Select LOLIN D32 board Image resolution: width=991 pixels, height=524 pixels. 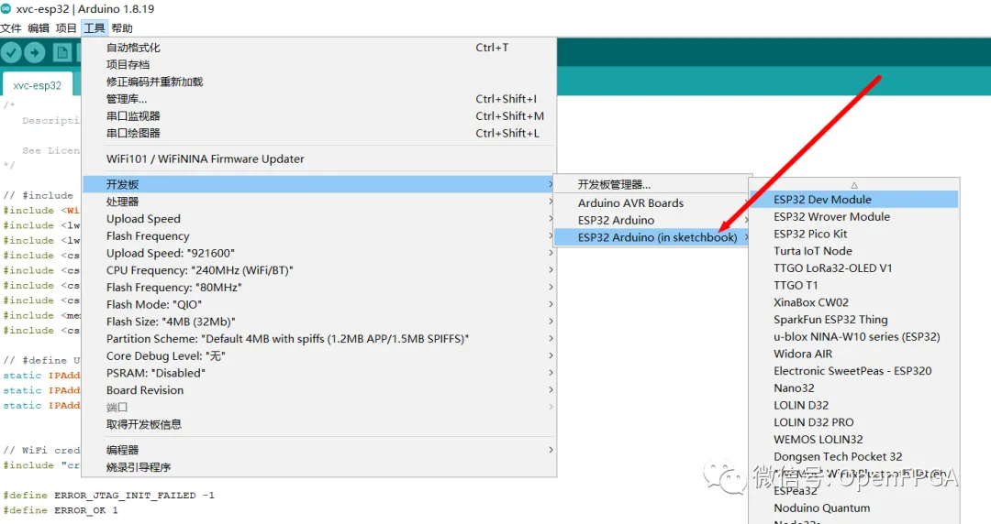click(854, 405)
